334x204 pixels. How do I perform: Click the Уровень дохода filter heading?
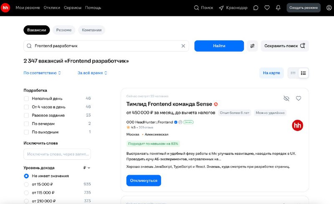[x=39, y=168]
